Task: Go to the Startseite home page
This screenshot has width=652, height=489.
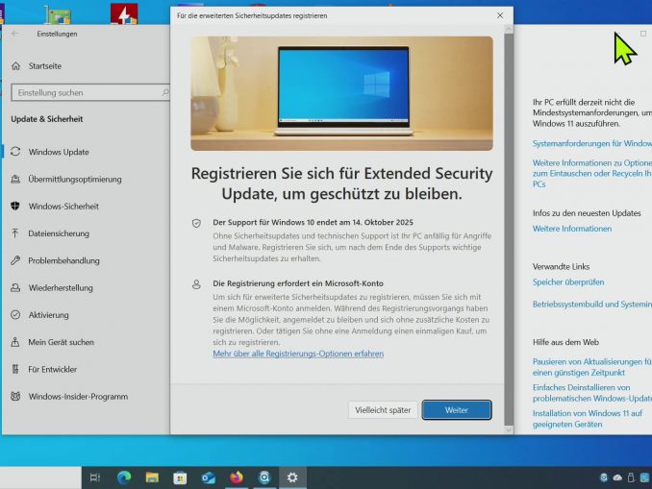Action: point(45,65)
